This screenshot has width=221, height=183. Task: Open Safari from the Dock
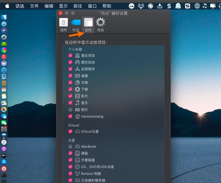[x=4, y=70]
